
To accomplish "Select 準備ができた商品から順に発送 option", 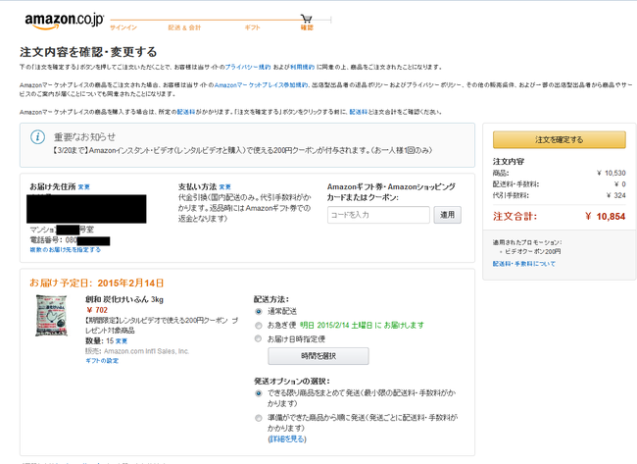I will coord(259,418).
